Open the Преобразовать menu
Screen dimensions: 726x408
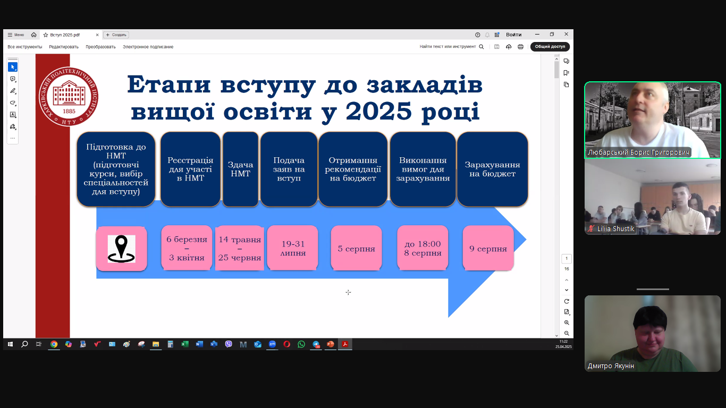coord(100,47)
